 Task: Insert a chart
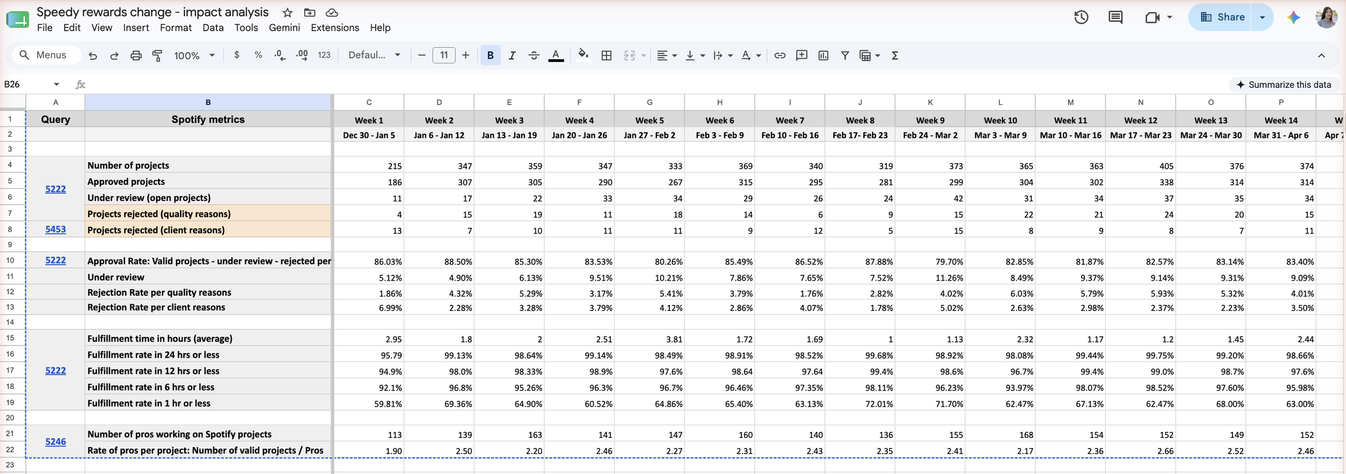pyautogui.click(x=823, y=55)
